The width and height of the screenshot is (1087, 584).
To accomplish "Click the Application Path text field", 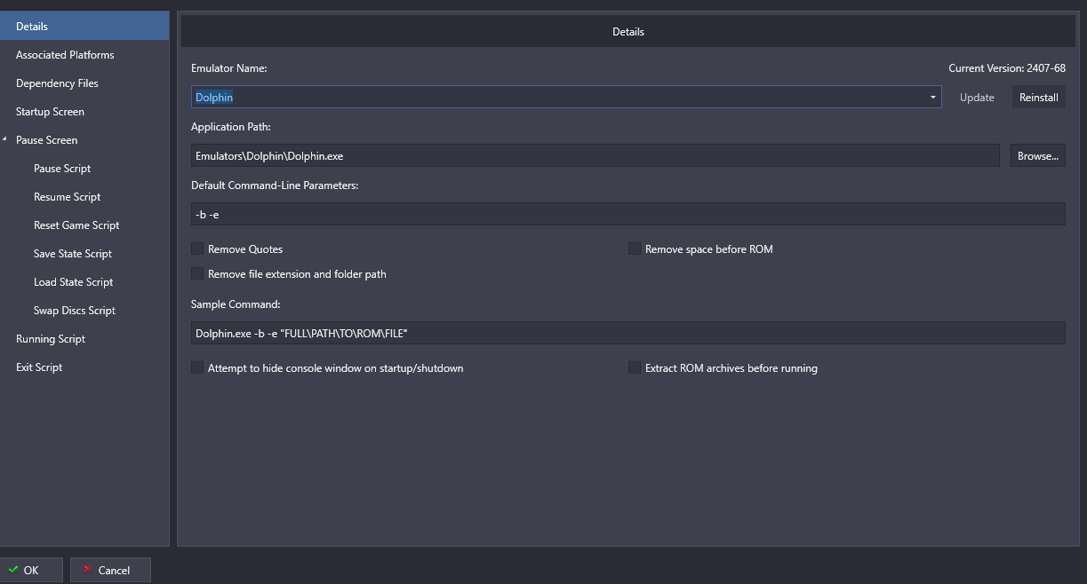I will click(x=595, y=155).
